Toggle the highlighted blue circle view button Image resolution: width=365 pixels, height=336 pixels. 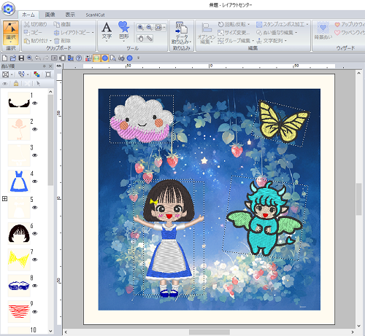pos(105,58)
